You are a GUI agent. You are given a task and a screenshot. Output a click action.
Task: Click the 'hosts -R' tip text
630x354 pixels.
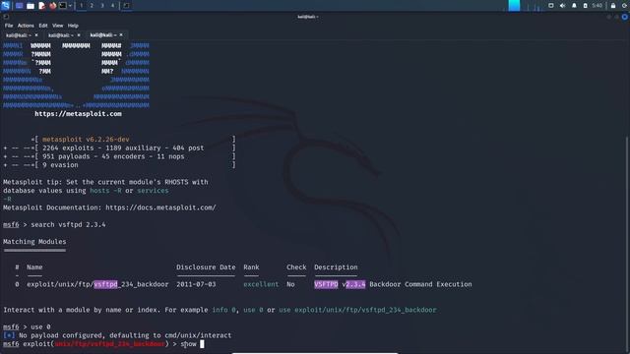[105, 191]
